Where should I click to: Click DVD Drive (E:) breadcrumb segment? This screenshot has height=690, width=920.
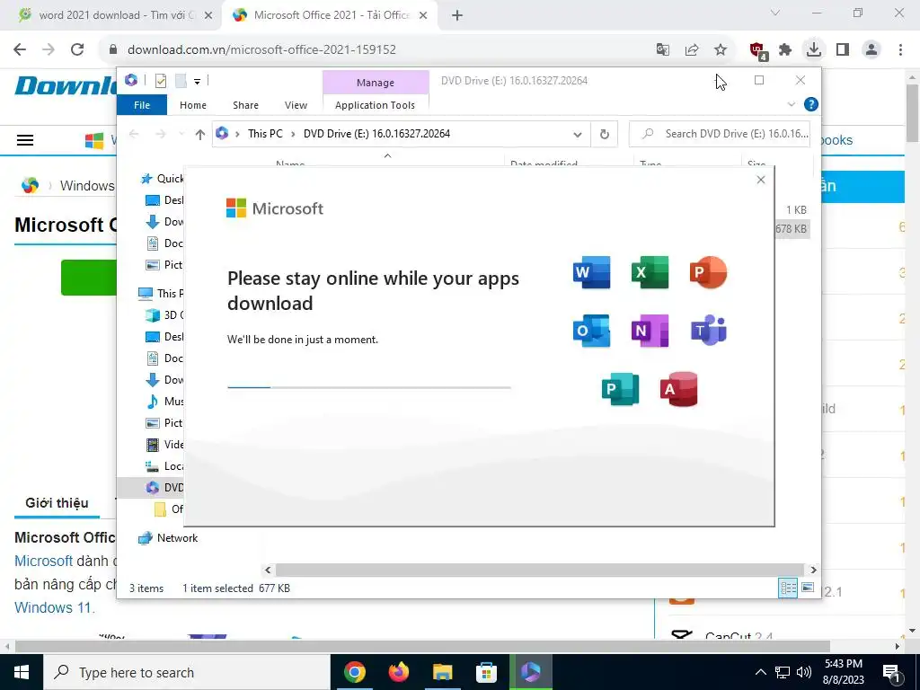pos(376,134)
